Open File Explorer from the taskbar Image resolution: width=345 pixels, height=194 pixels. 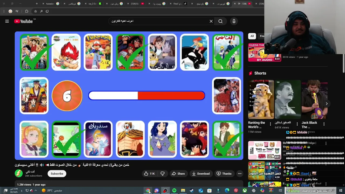pyautogui.click(x=183, y=190)
